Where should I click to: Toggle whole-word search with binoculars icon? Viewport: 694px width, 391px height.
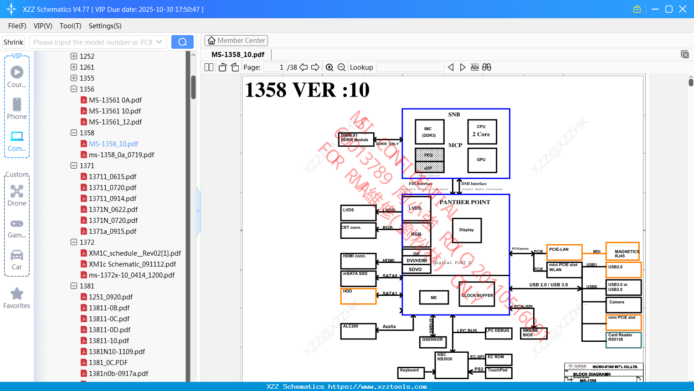486,67
